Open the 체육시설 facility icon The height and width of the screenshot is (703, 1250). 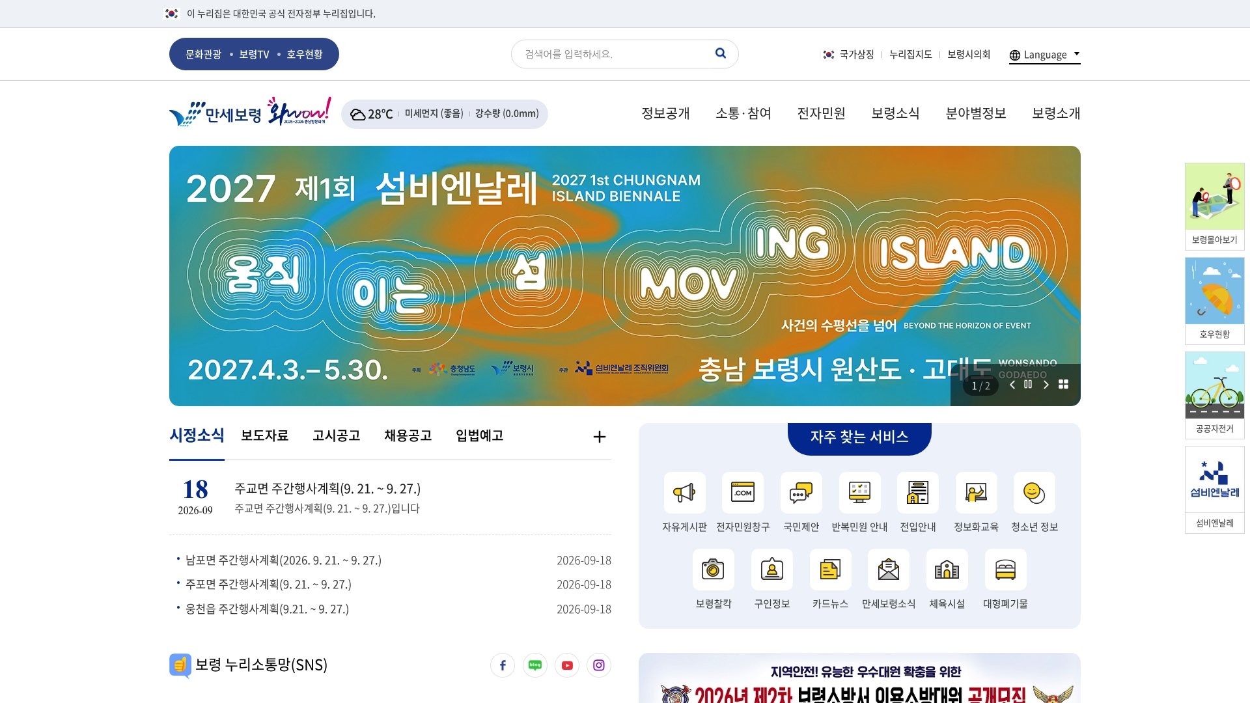click(x=947, y=570)
